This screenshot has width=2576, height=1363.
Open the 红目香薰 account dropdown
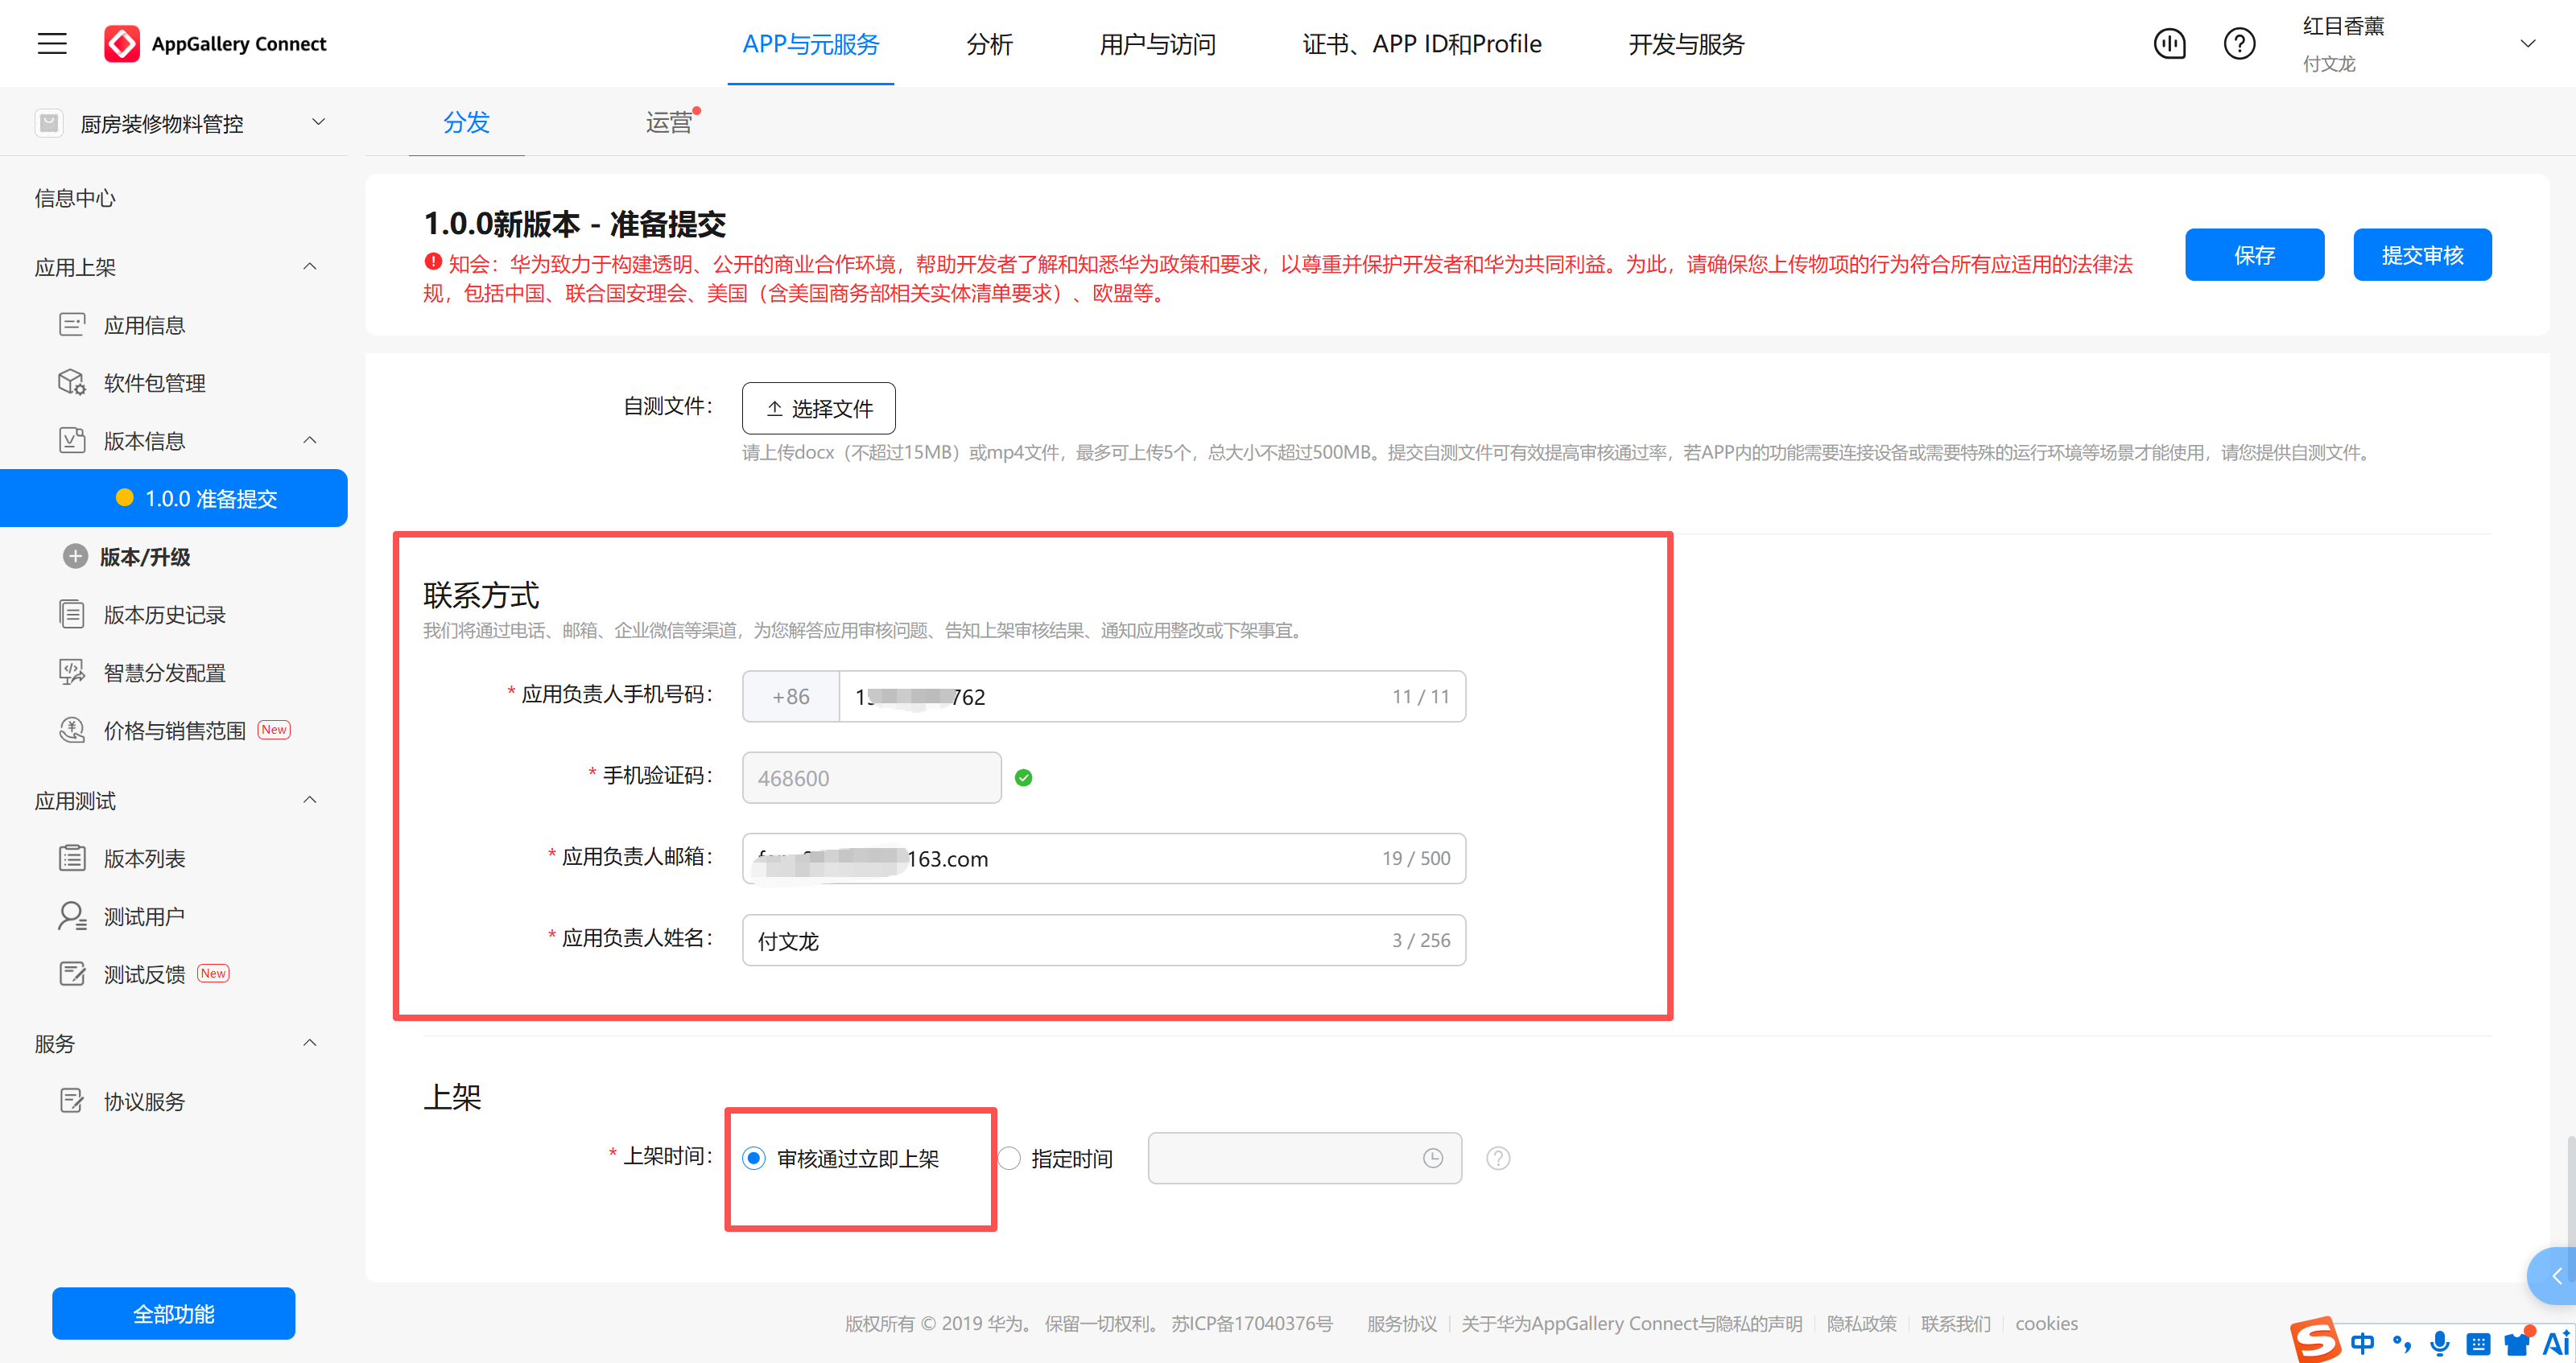pyautogui.click(x=2527, y=43)
